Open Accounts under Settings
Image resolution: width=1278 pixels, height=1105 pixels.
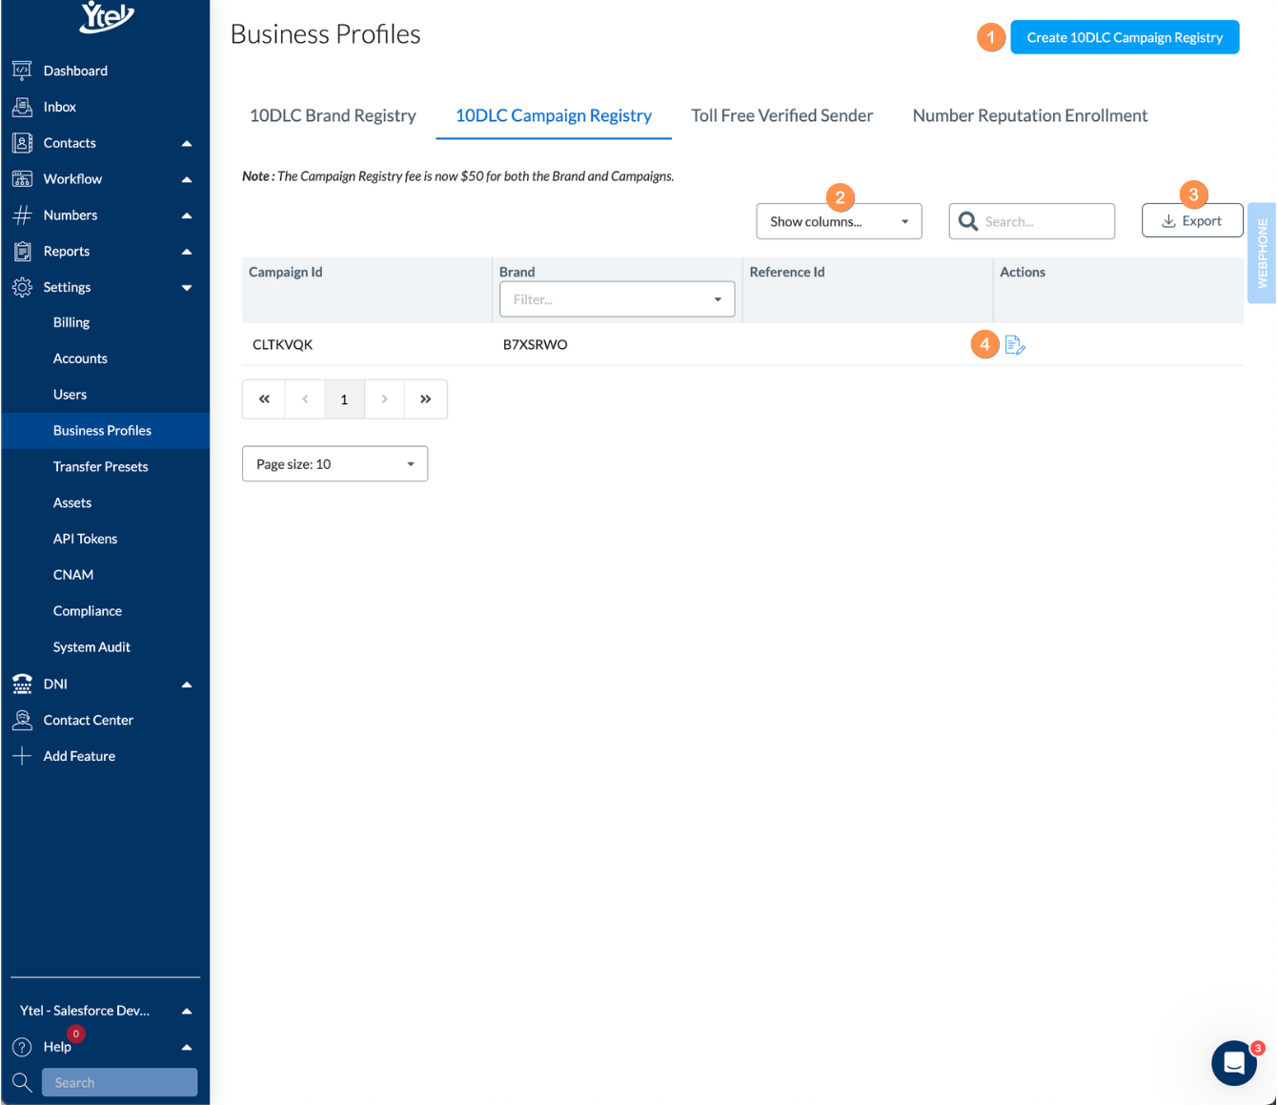pyautogui.click(x=80, y=358)
